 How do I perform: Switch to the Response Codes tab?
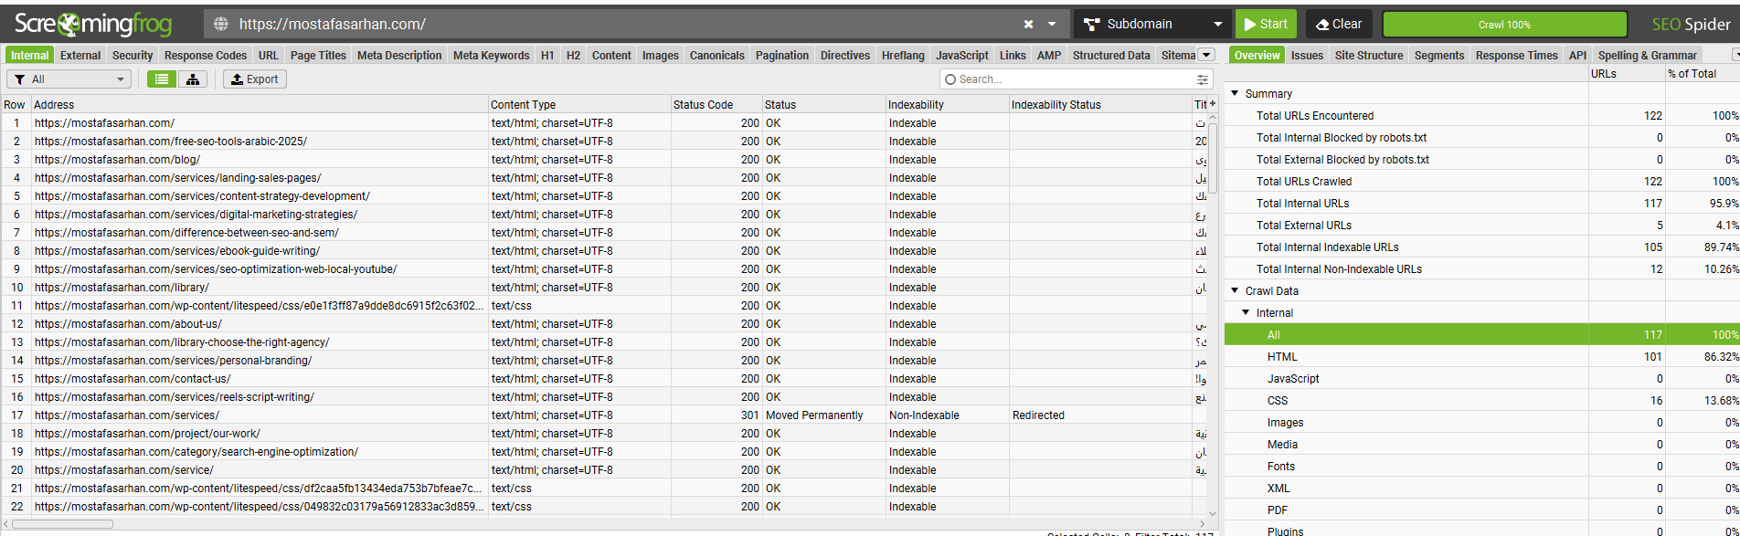click(206, 56)
